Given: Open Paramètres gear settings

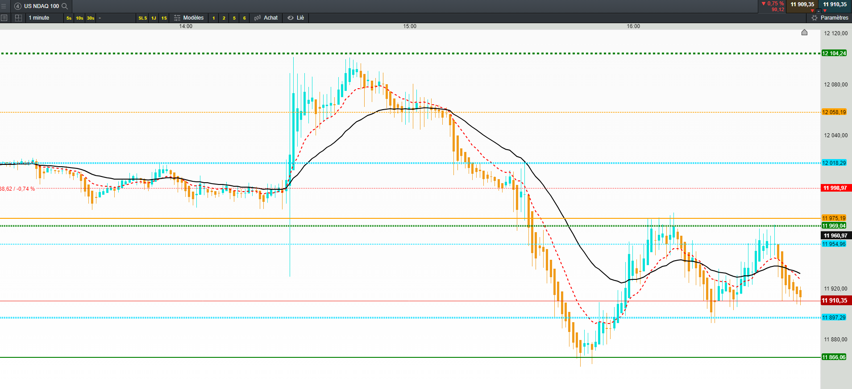Looking at the screenshot, I should 815,18.
